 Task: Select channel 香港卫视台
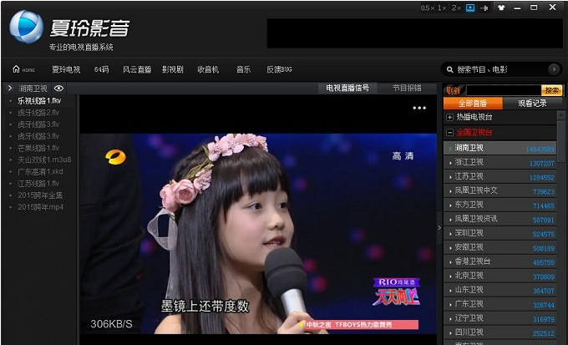click(500, 261)
